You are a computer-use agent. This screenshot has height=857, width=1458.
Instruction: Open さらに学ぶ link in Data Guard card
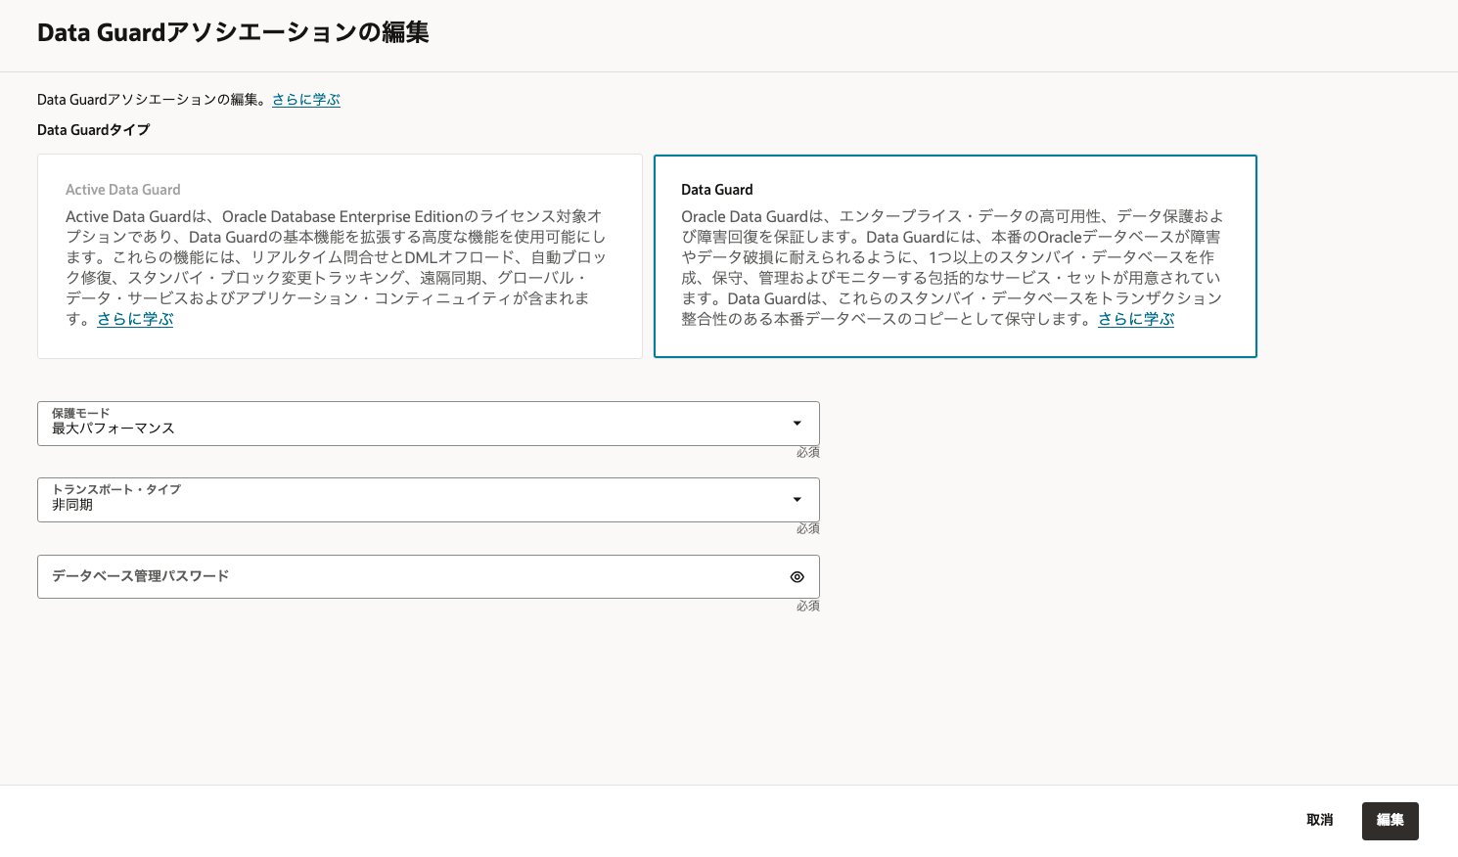[x=1135, y=319]
